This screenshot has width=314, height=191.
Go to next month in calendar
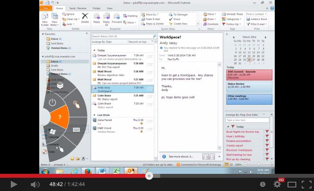(265, 37)
